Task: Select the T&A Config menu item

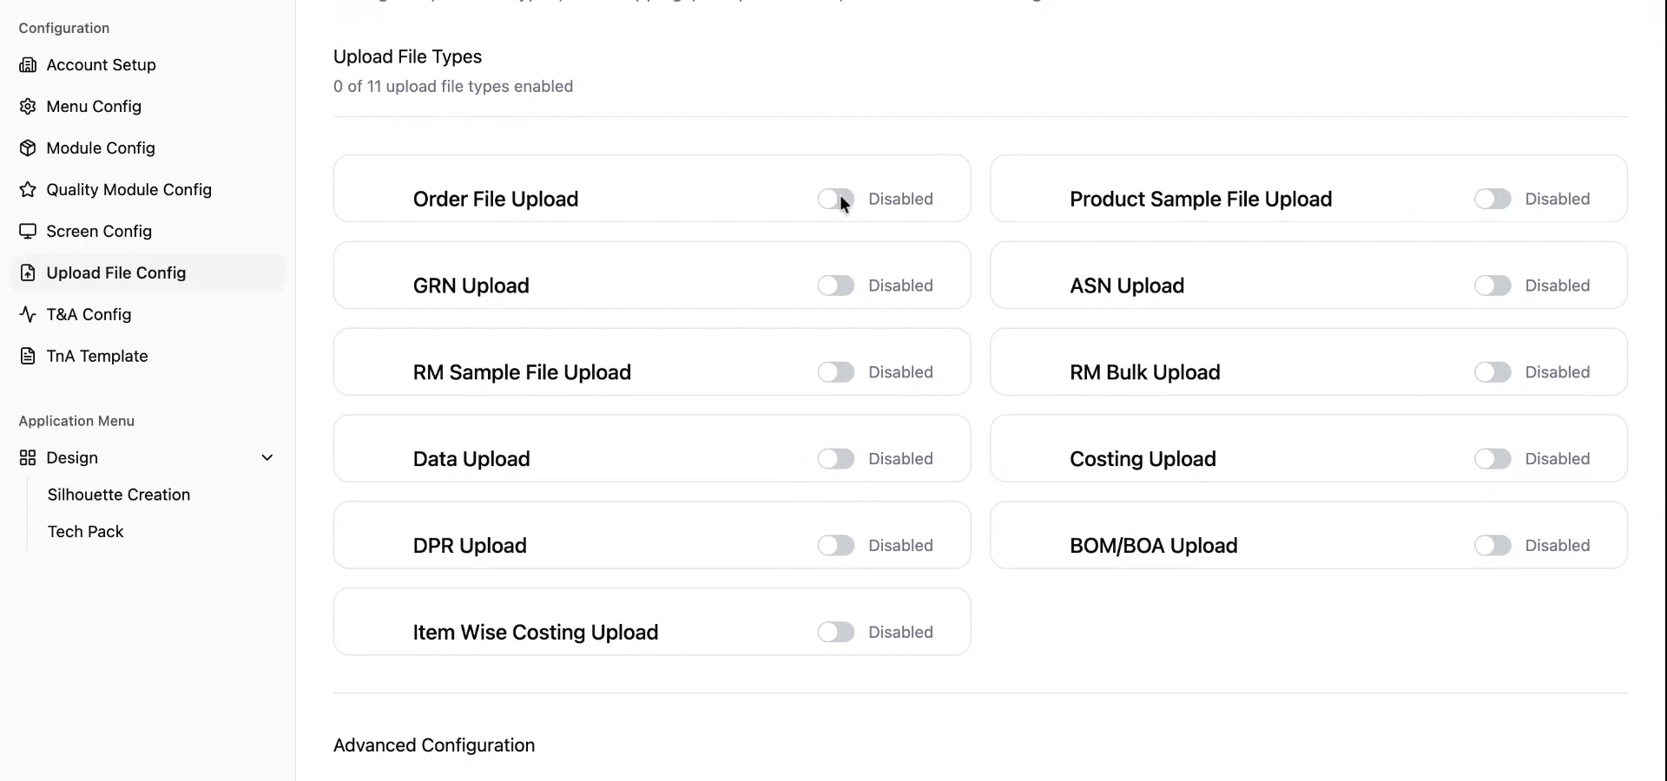Action: point(89,315)
